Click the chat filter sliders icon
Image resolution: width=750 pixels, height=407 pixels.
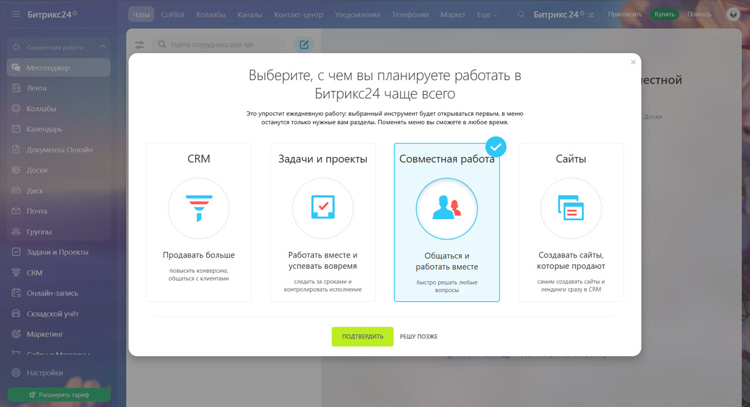click(139, 45)
